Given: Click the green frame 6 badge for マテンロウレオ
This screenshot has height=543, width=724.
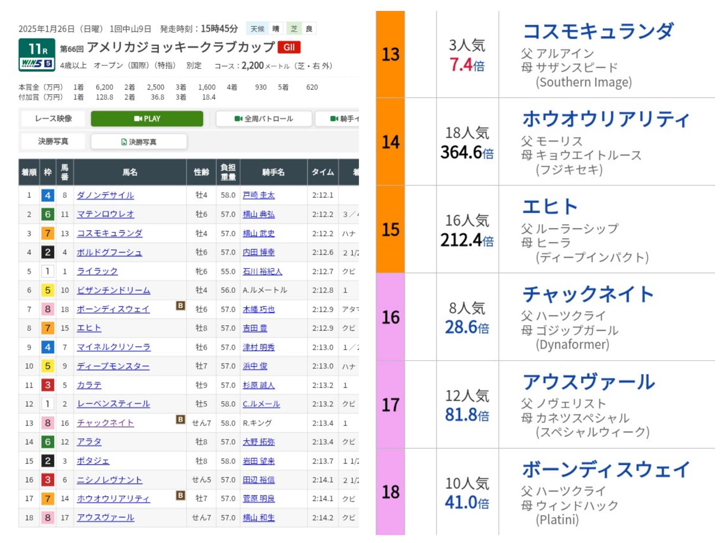Looking at the screenshot, I should tap(47, 214).
